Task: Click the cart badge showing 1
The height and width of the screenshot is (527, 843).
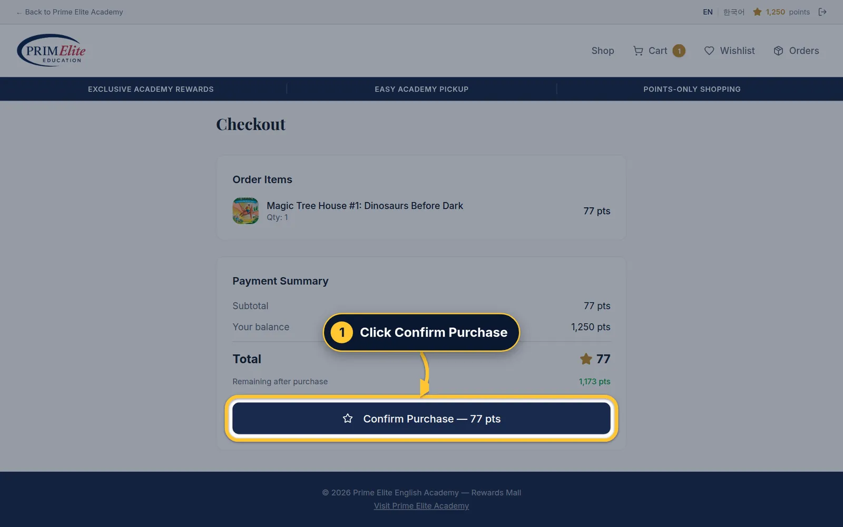Action: pos(679,51)
